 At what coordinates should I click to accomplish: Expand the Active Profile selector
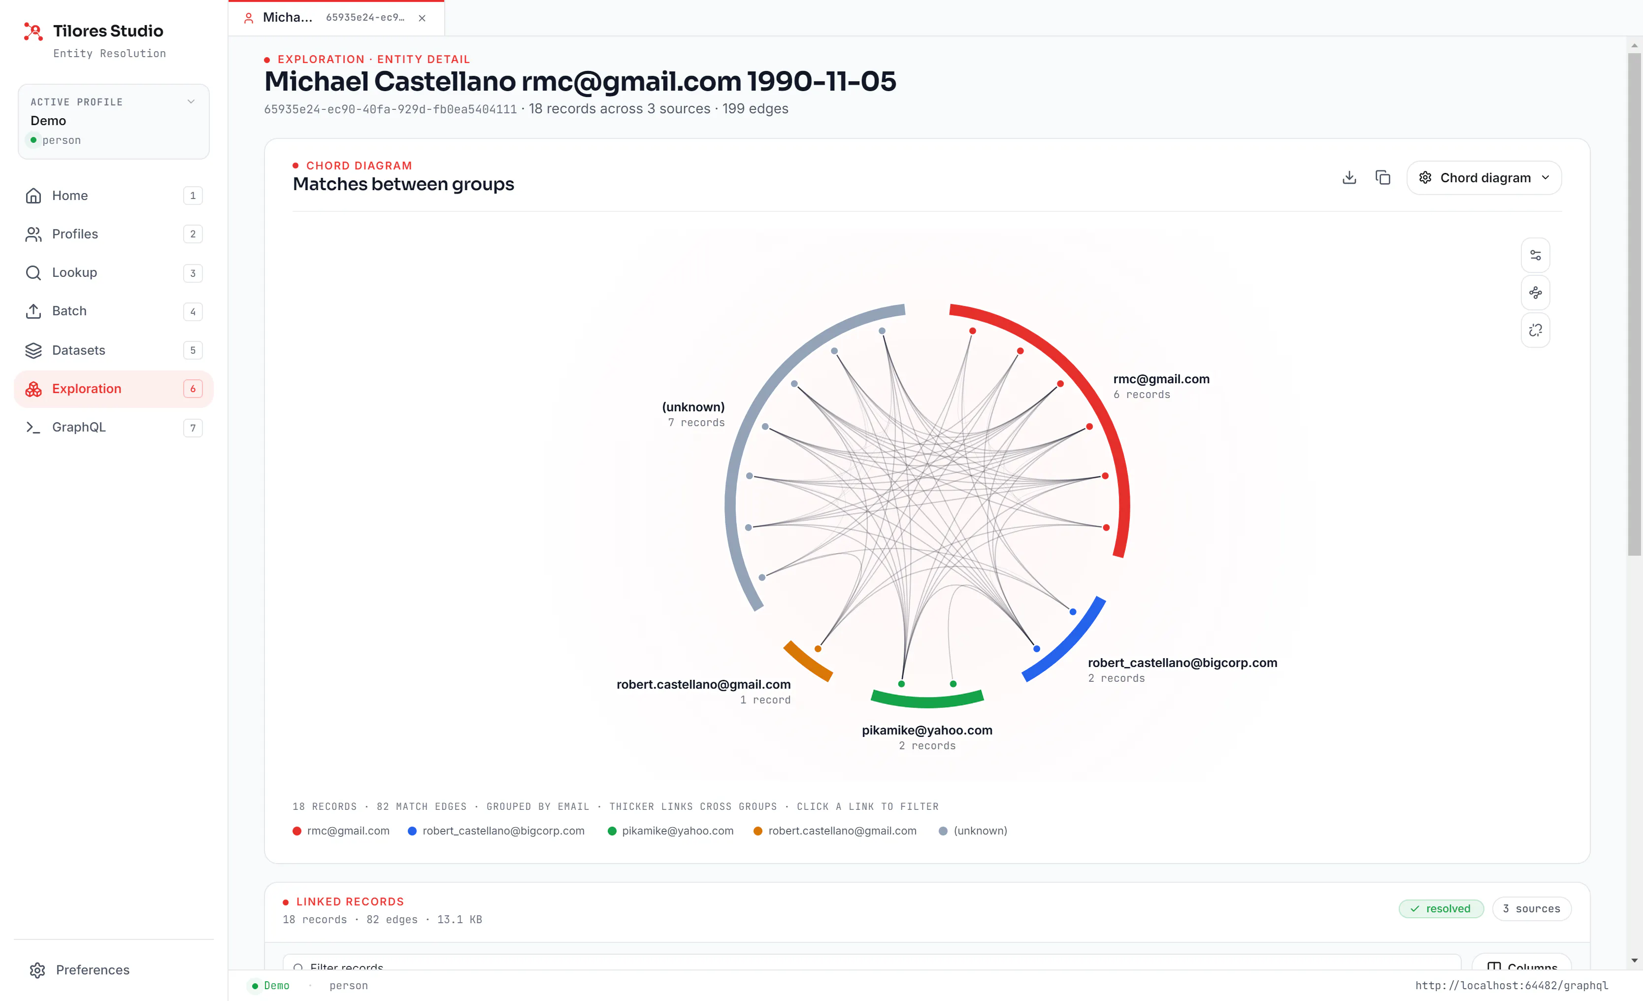click(113, 121)
